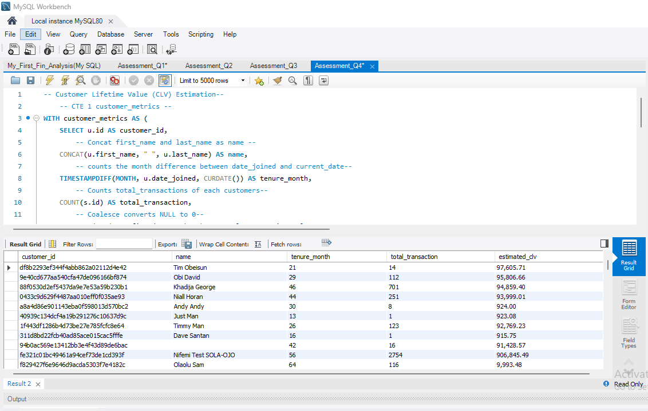Screen dimensions: 648x411
Task: Stop the running query
Action: point(96,81)
